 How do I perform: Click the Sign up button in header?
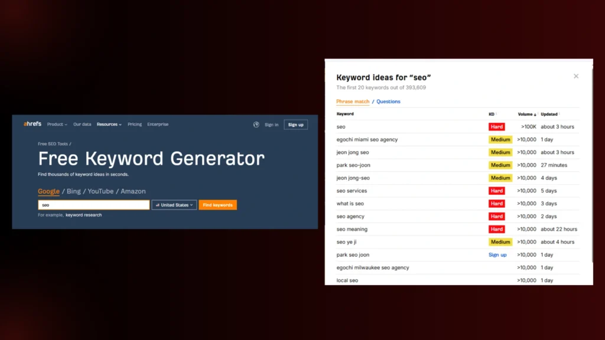(295, 125)
